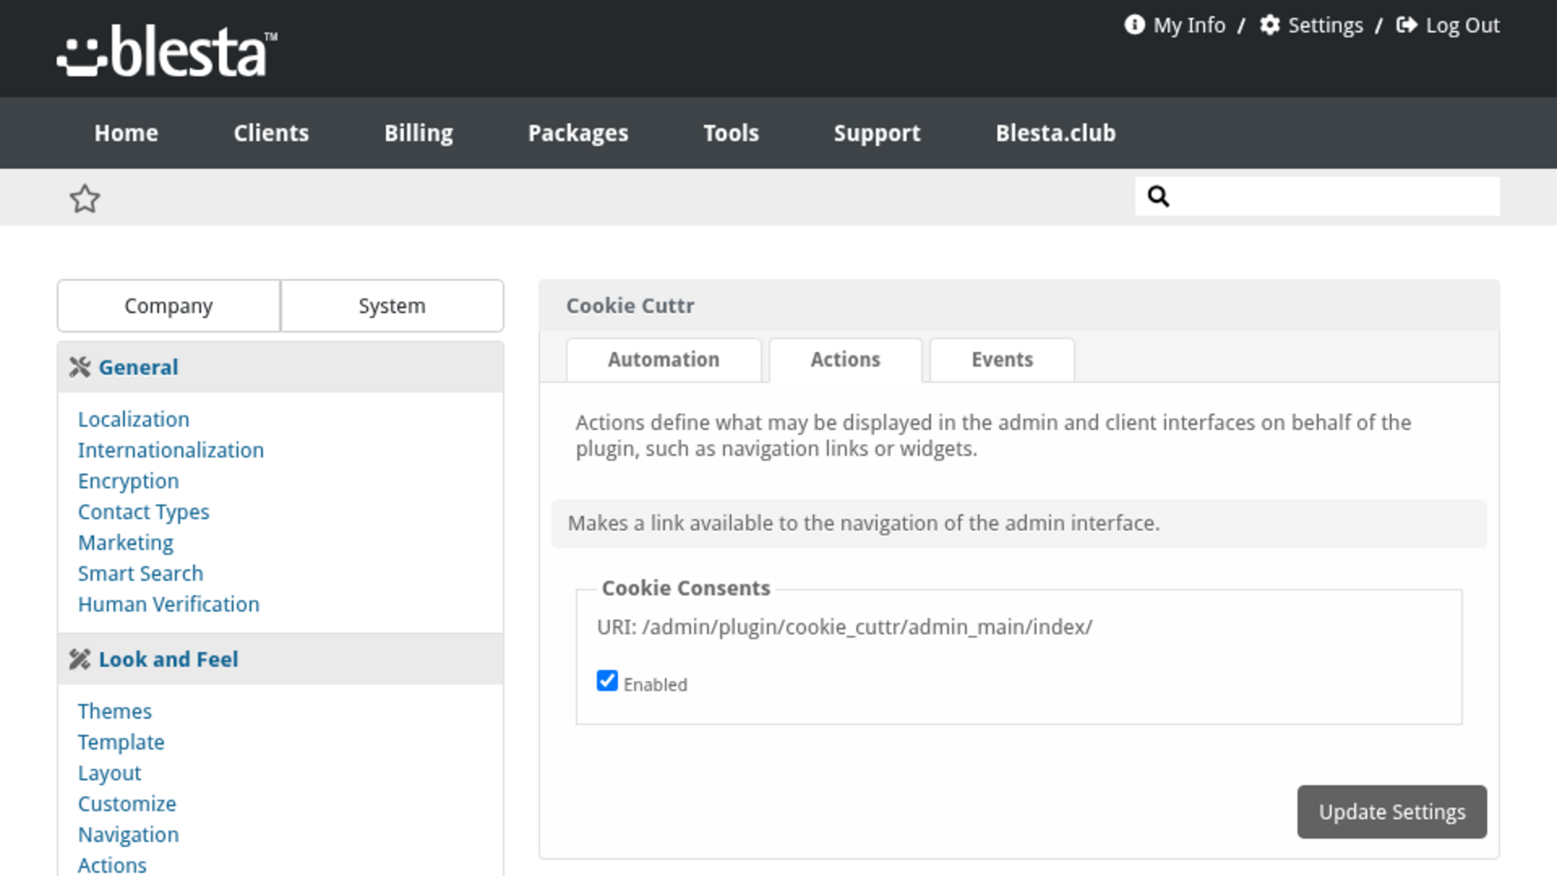Open the Settings link in header
The height and width of the screenshot is (876, 1557).
(1325, 25)
